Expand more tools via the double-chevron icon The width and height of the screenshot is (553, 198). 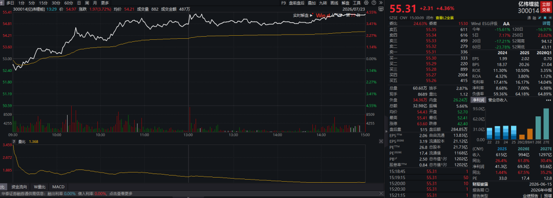pos(381,3)
